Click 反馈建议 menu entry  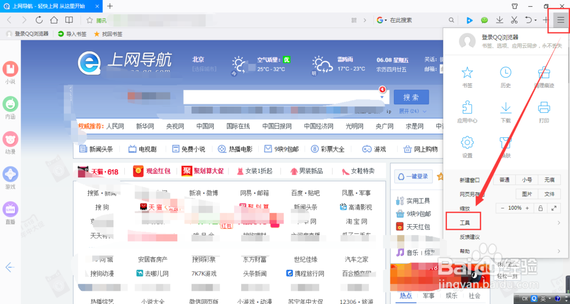[470, 237]
